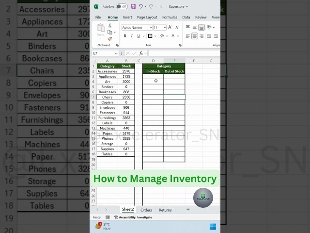Image resolution: width=310 pixels, height=233 pixels.
Task: Toggle Italic formatting
Action: (x=132, y=36)
